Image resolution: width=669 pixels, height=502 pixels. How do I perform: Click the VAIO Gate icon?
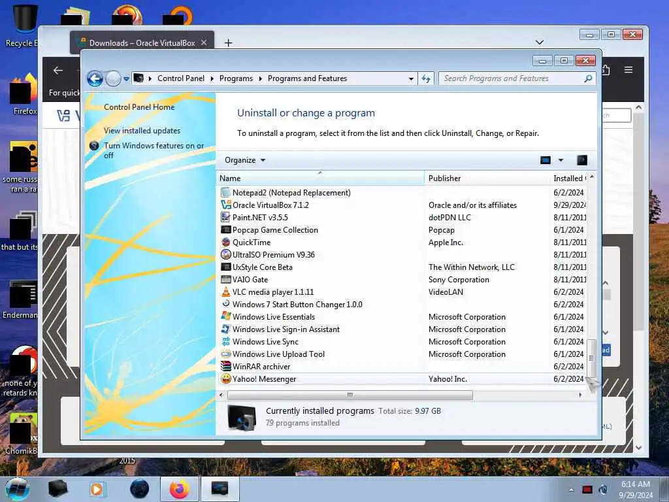[x=225, y=279]
